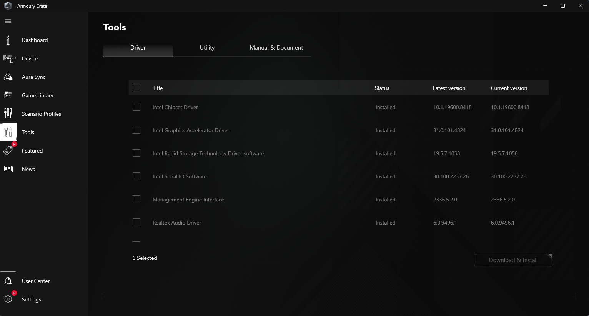Open the Manual & Document tab
The image size is (589, 316).
coord(276,48)
